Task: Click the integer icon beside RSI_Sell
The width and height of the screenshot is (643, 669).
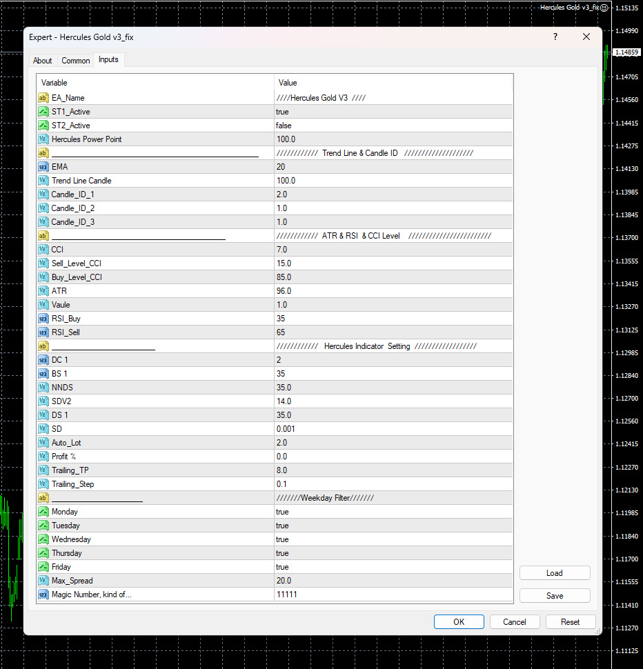Action: point(43,332)
